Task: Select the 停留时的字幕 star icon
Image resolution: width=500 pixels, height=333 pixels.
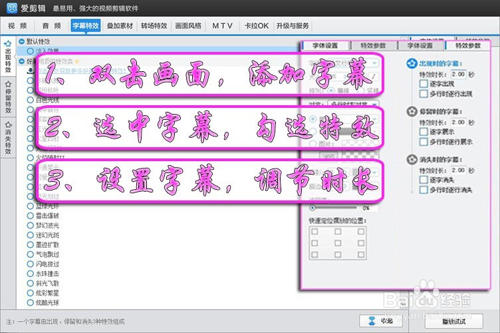Action: (412, 111)
